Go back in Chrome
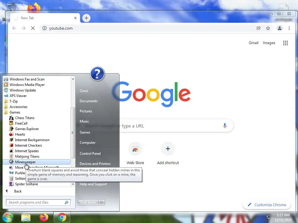Viewport: 298px width, 223px height. point(14,28)
